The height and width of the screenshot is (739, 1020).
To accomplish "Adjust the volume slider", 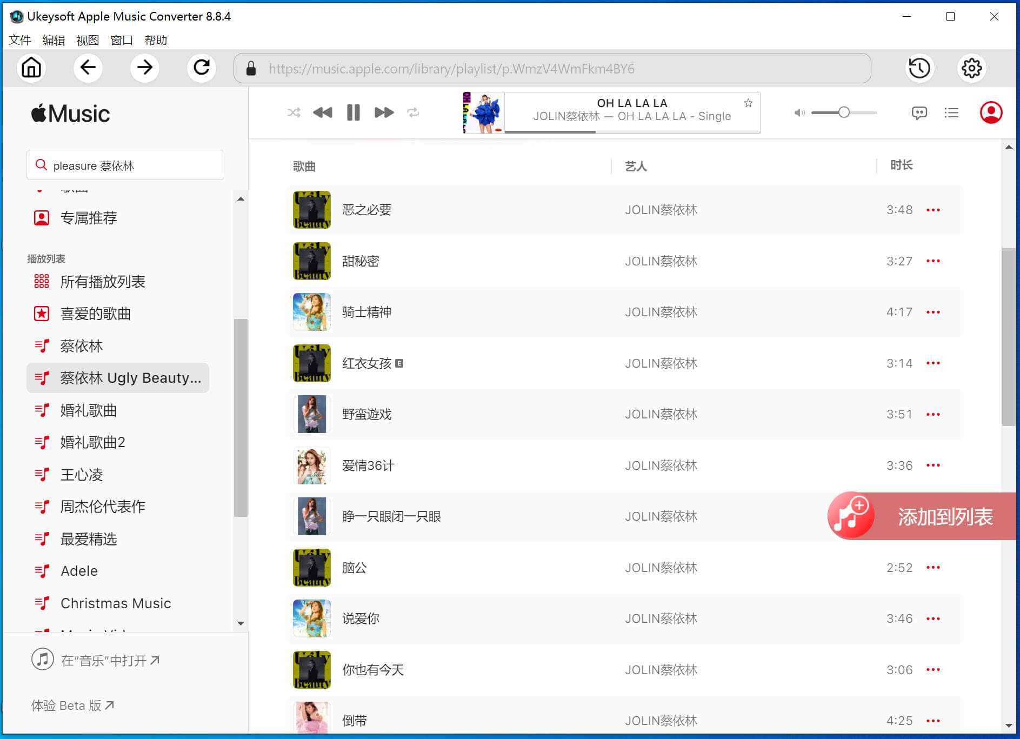I will point(844,112).
